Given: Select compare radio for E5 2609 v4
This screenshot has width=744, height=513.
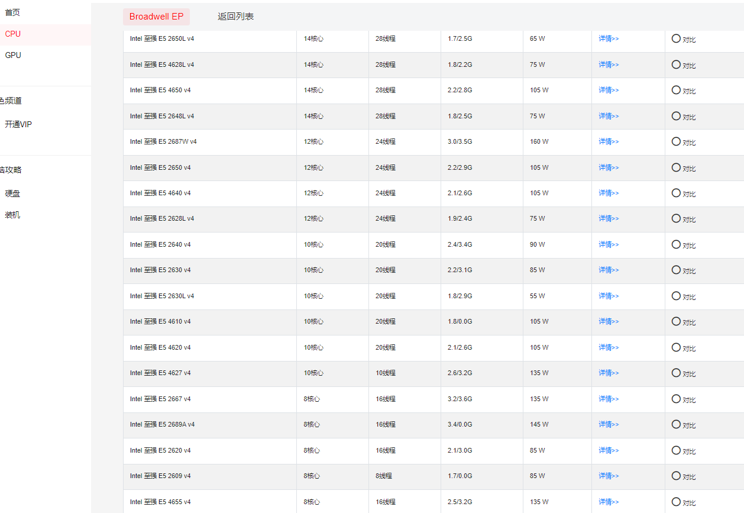Looking at the screenshot, I should pos(676,476).
